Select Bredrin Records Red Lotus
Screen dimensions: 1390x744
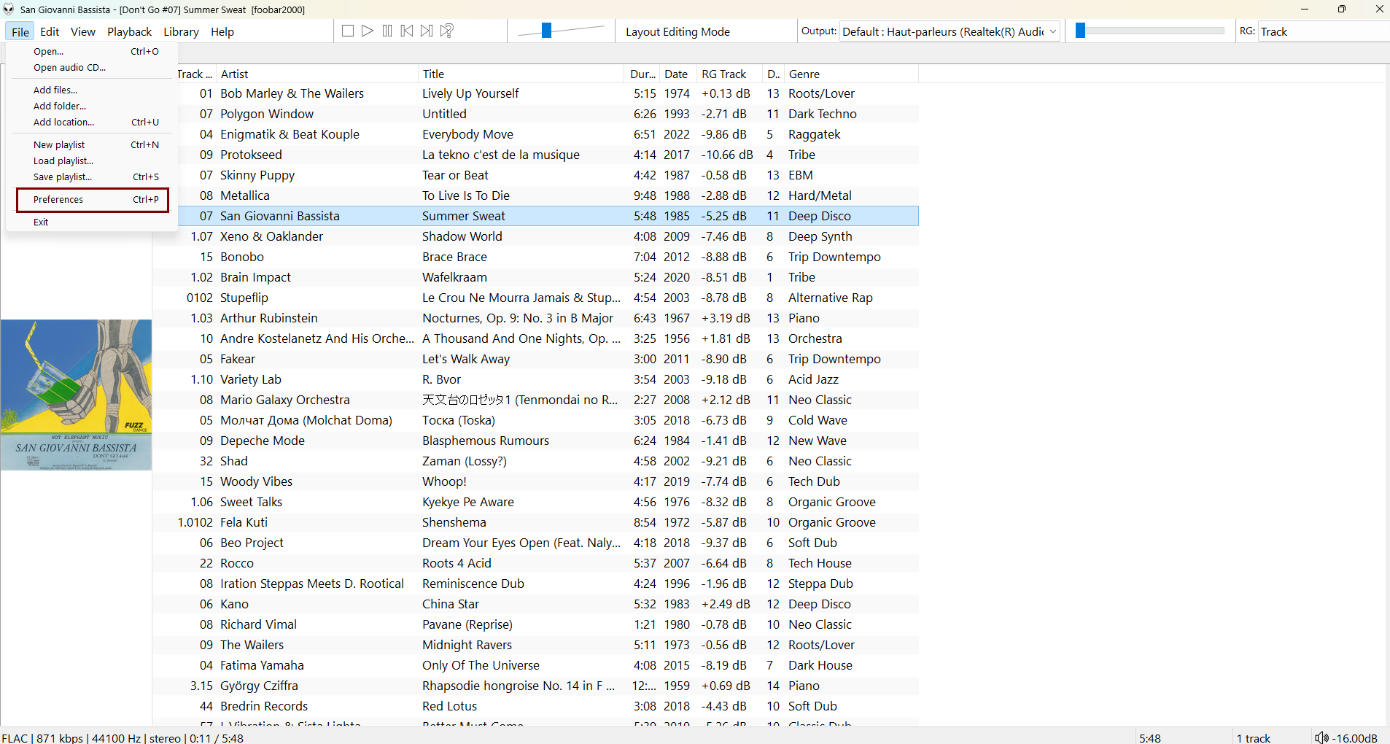(x=535, y=706)
